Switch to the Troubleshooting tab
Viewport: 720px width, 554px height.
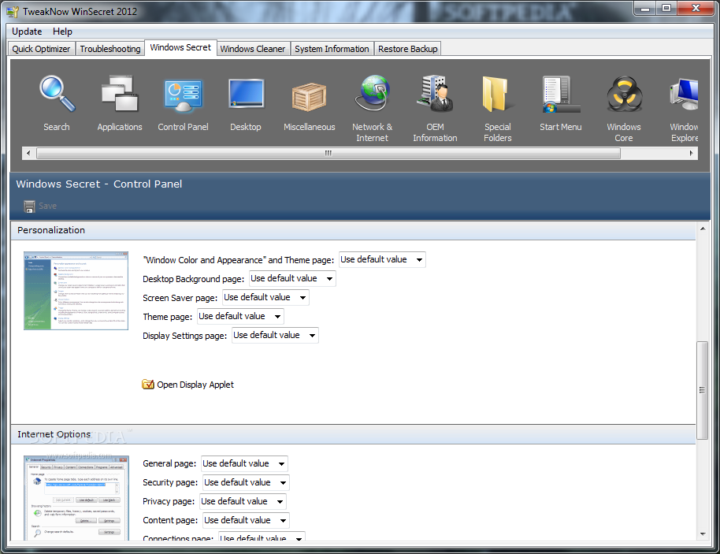(x=110, y=49)
